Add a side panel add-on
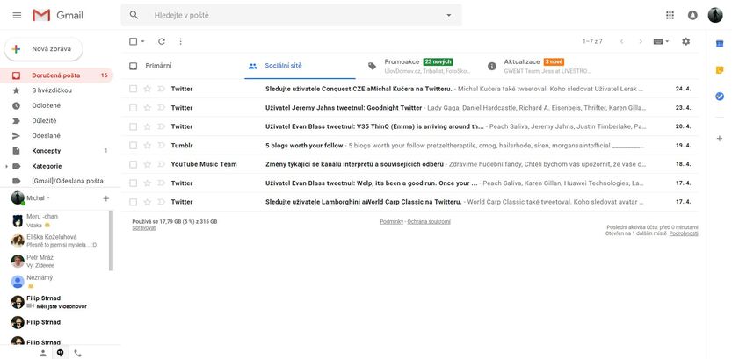The width and height of the screenshot is (732, 359). click(720, 139)
